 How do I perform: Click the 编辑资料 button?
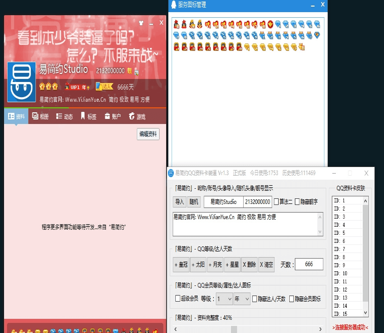148,134
